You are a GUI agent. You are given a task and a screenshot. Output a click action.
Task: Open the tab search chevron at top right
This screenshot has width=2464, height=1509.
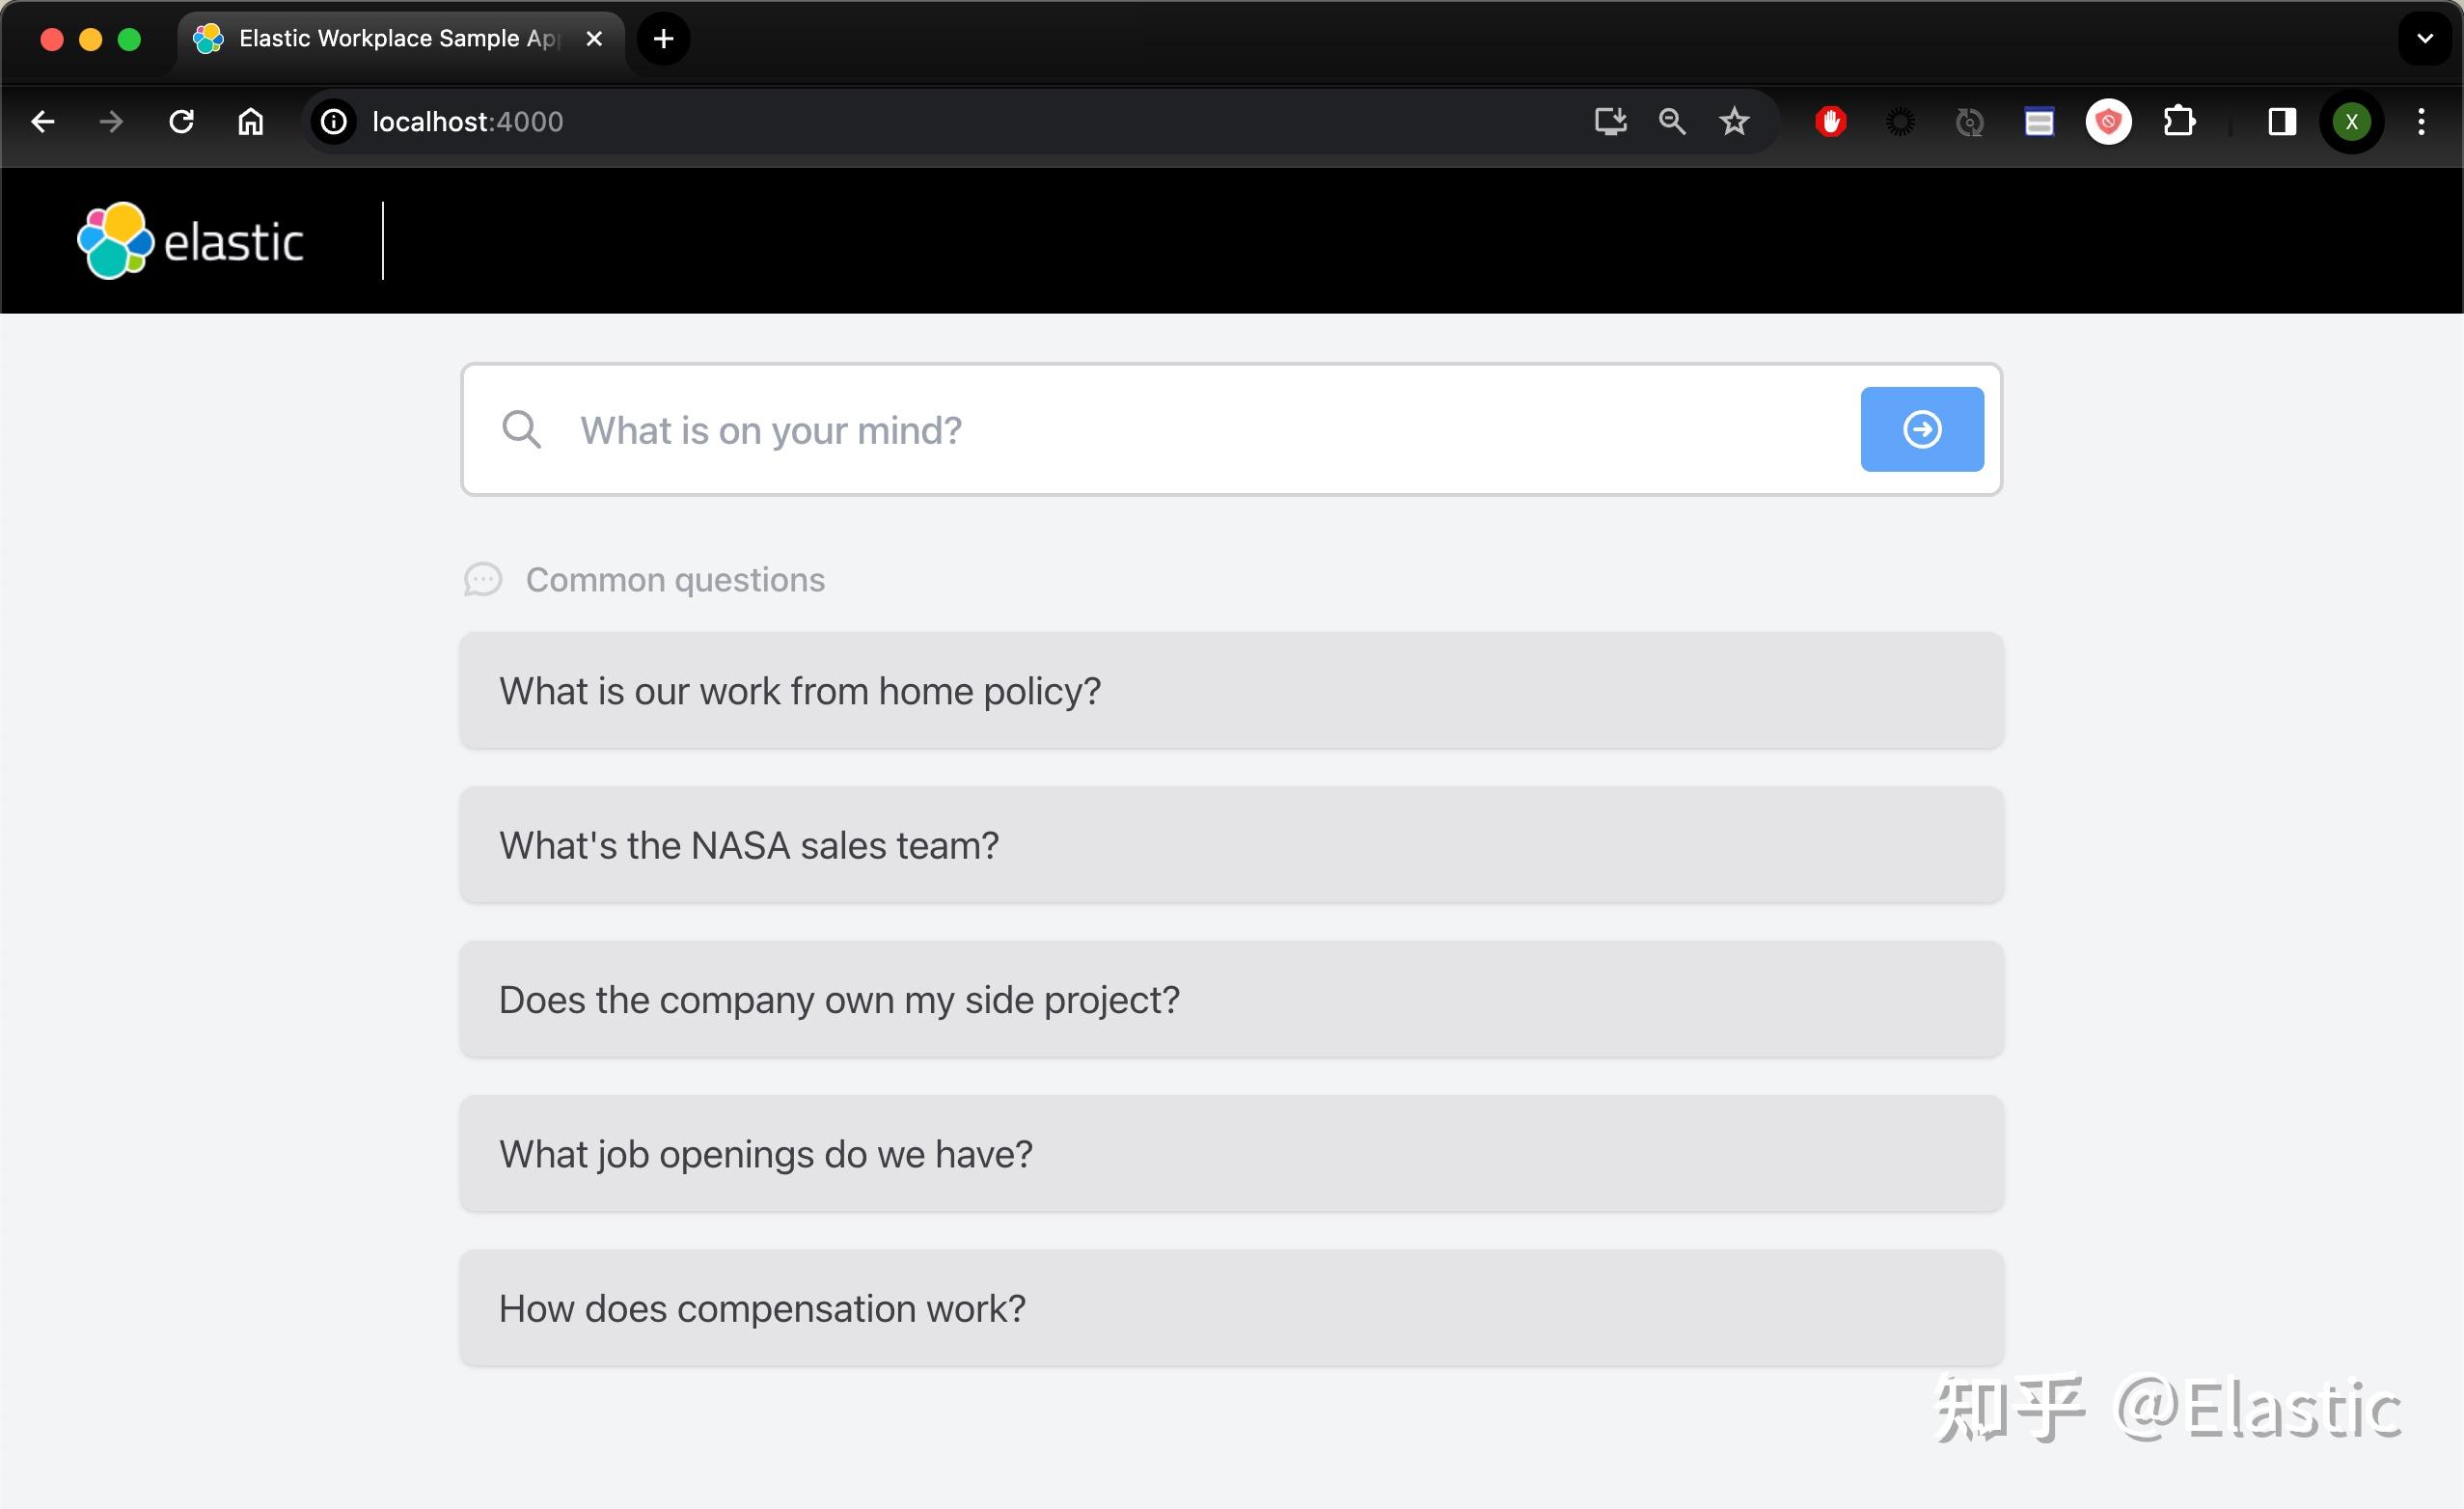2424,40
